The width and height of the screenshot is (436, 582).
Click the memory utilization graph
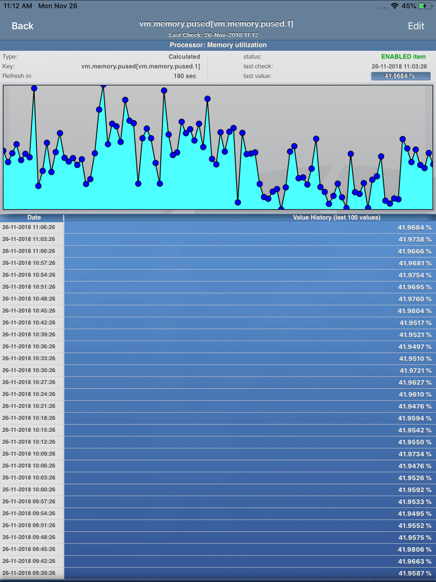tap(218, 147)
